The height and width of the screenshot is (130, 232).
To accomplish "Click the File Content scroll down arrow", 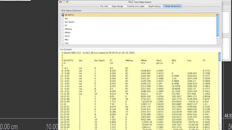I will coord(220,129).
